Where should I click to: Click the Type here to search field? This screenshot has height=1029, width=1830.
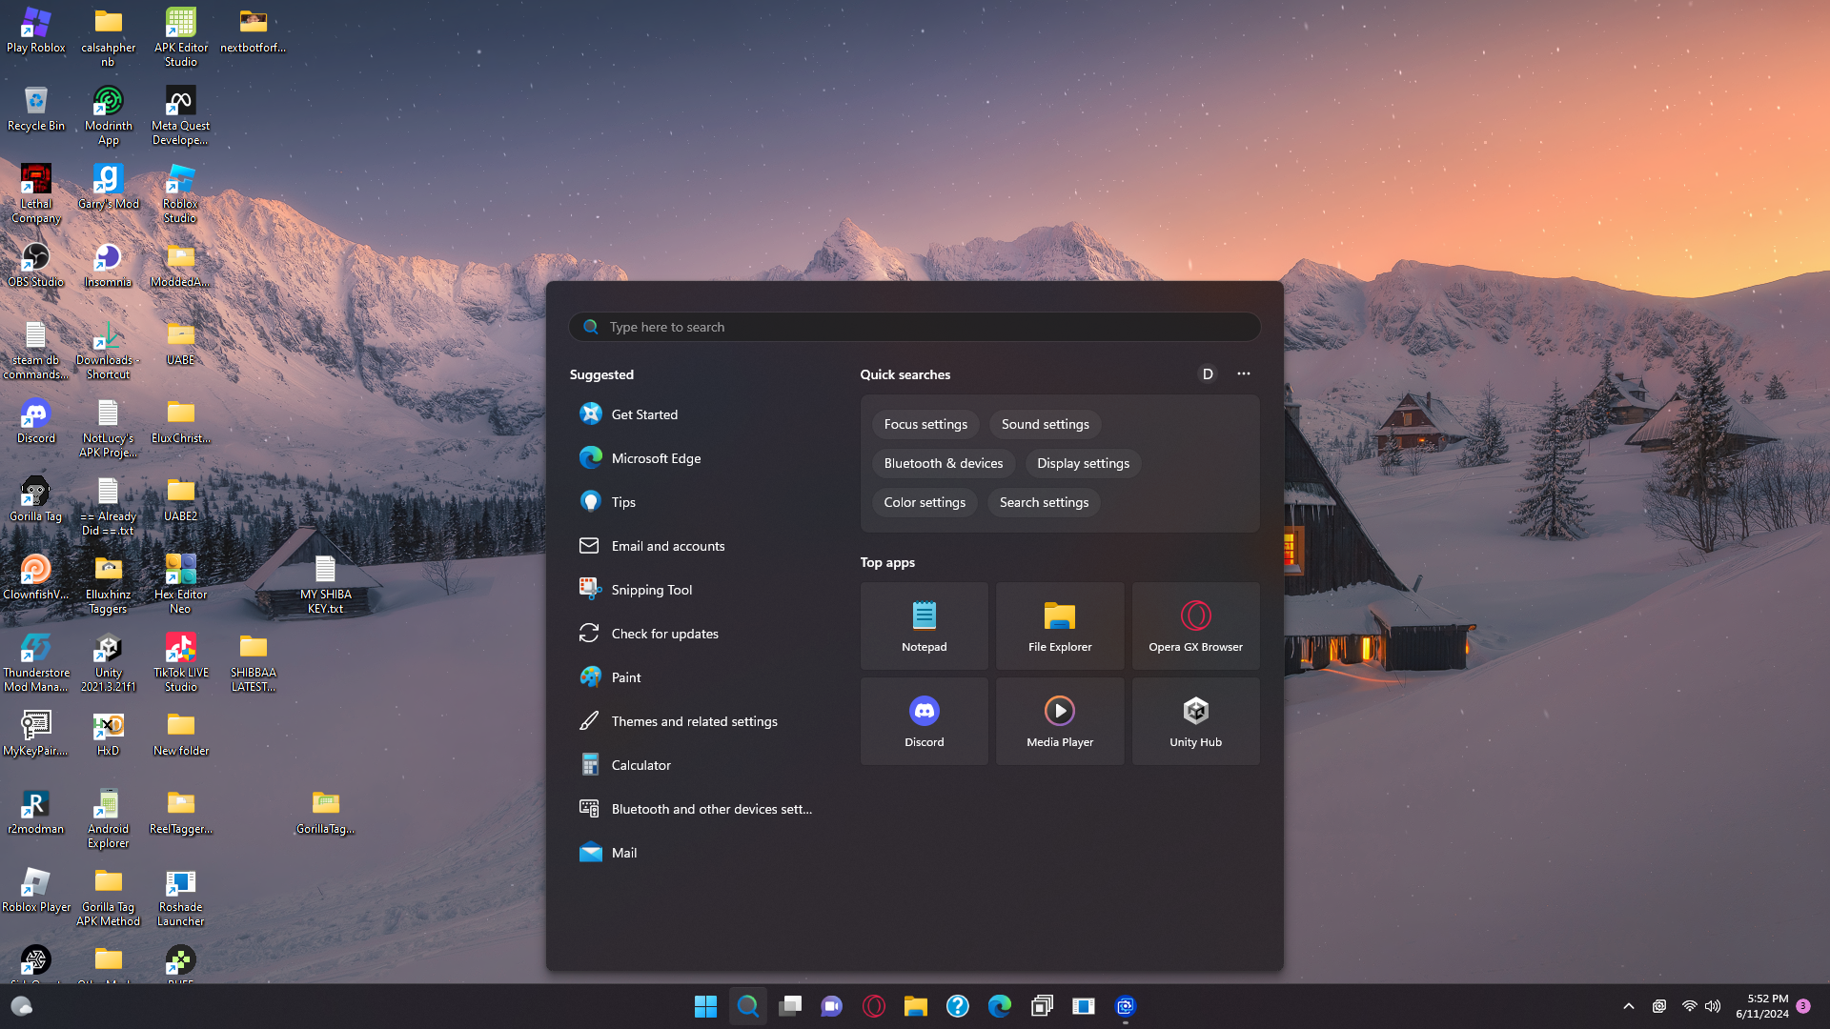click(x=915, y=327)
